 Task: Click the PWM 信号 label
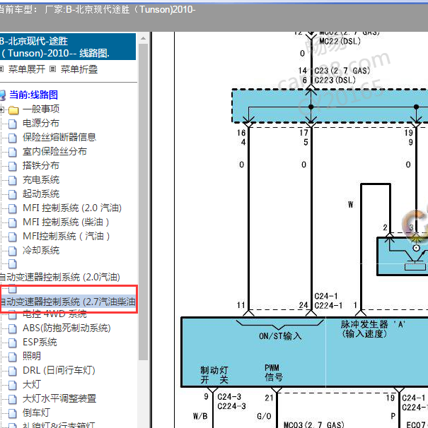click(x=274, y=373)
